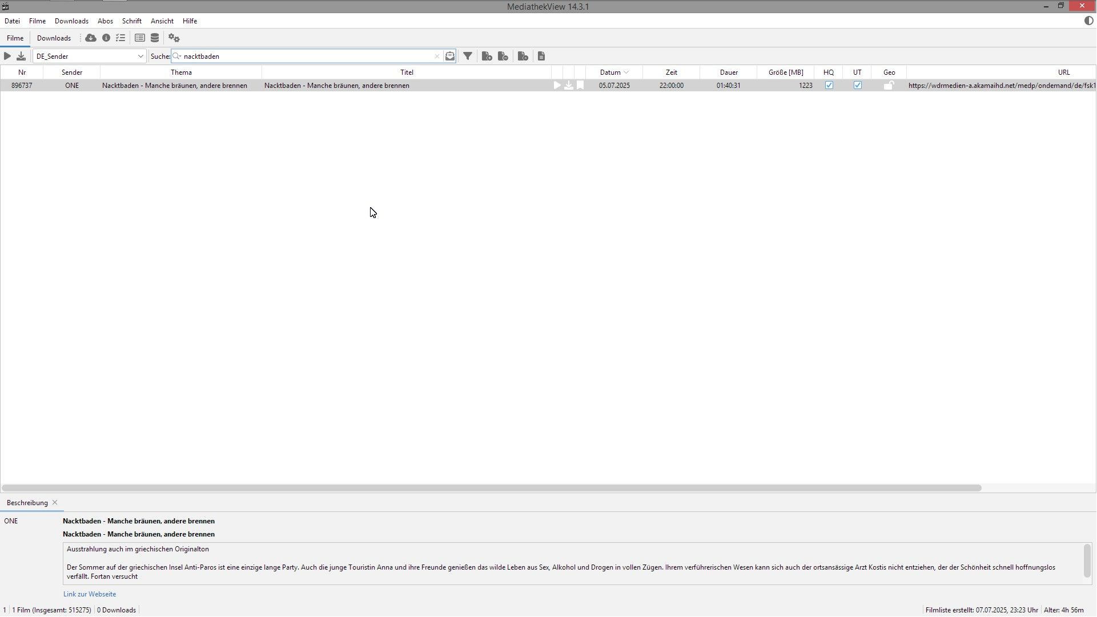This screenshot has width=1097, height=617.
Task: Sort by Thema column header
Action: click(181, 72)
